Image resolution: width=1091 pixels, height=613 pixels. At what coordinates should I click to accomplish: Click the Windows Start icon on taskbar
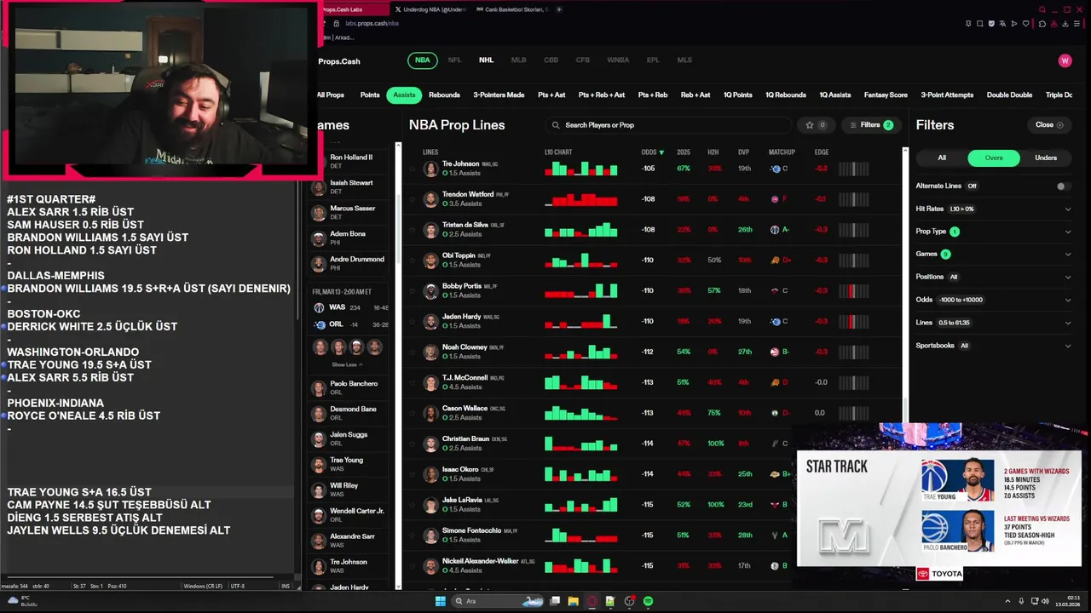[441, 601]
